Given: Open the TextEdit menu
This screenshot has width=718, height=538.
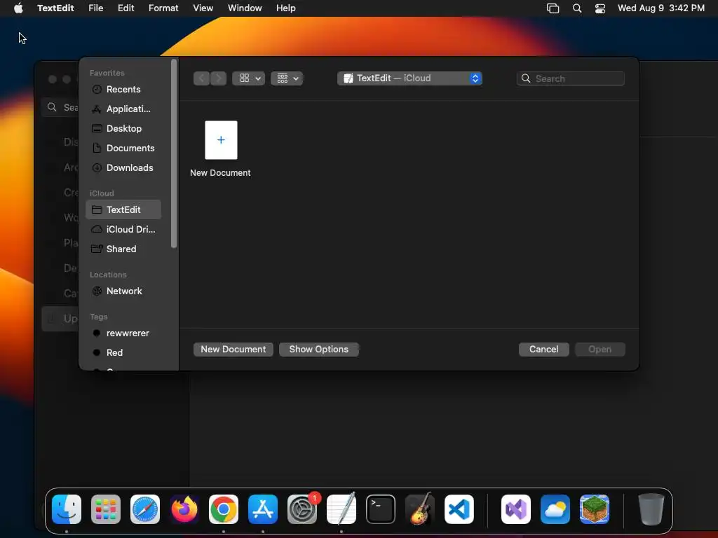Looking at the screenshot, I should point(55,8).
